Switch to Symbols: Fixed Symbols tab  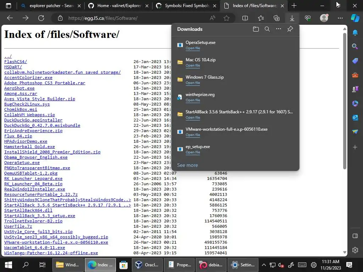pyautogui.click(x=186, y=6)
